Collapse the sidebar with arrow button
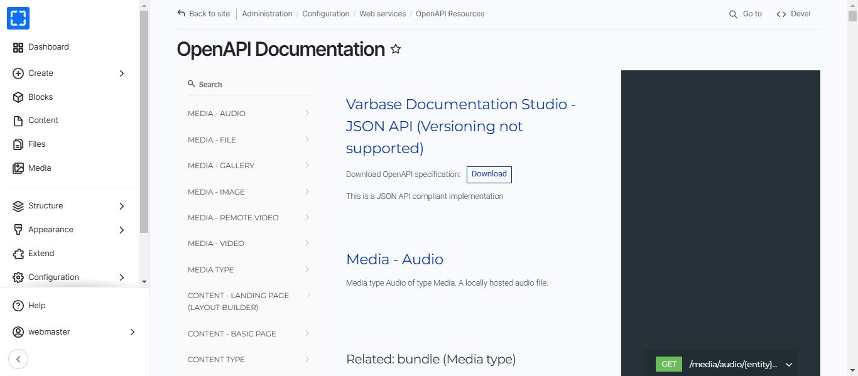Viewport: 858px width, 376px height. point(18,359)
